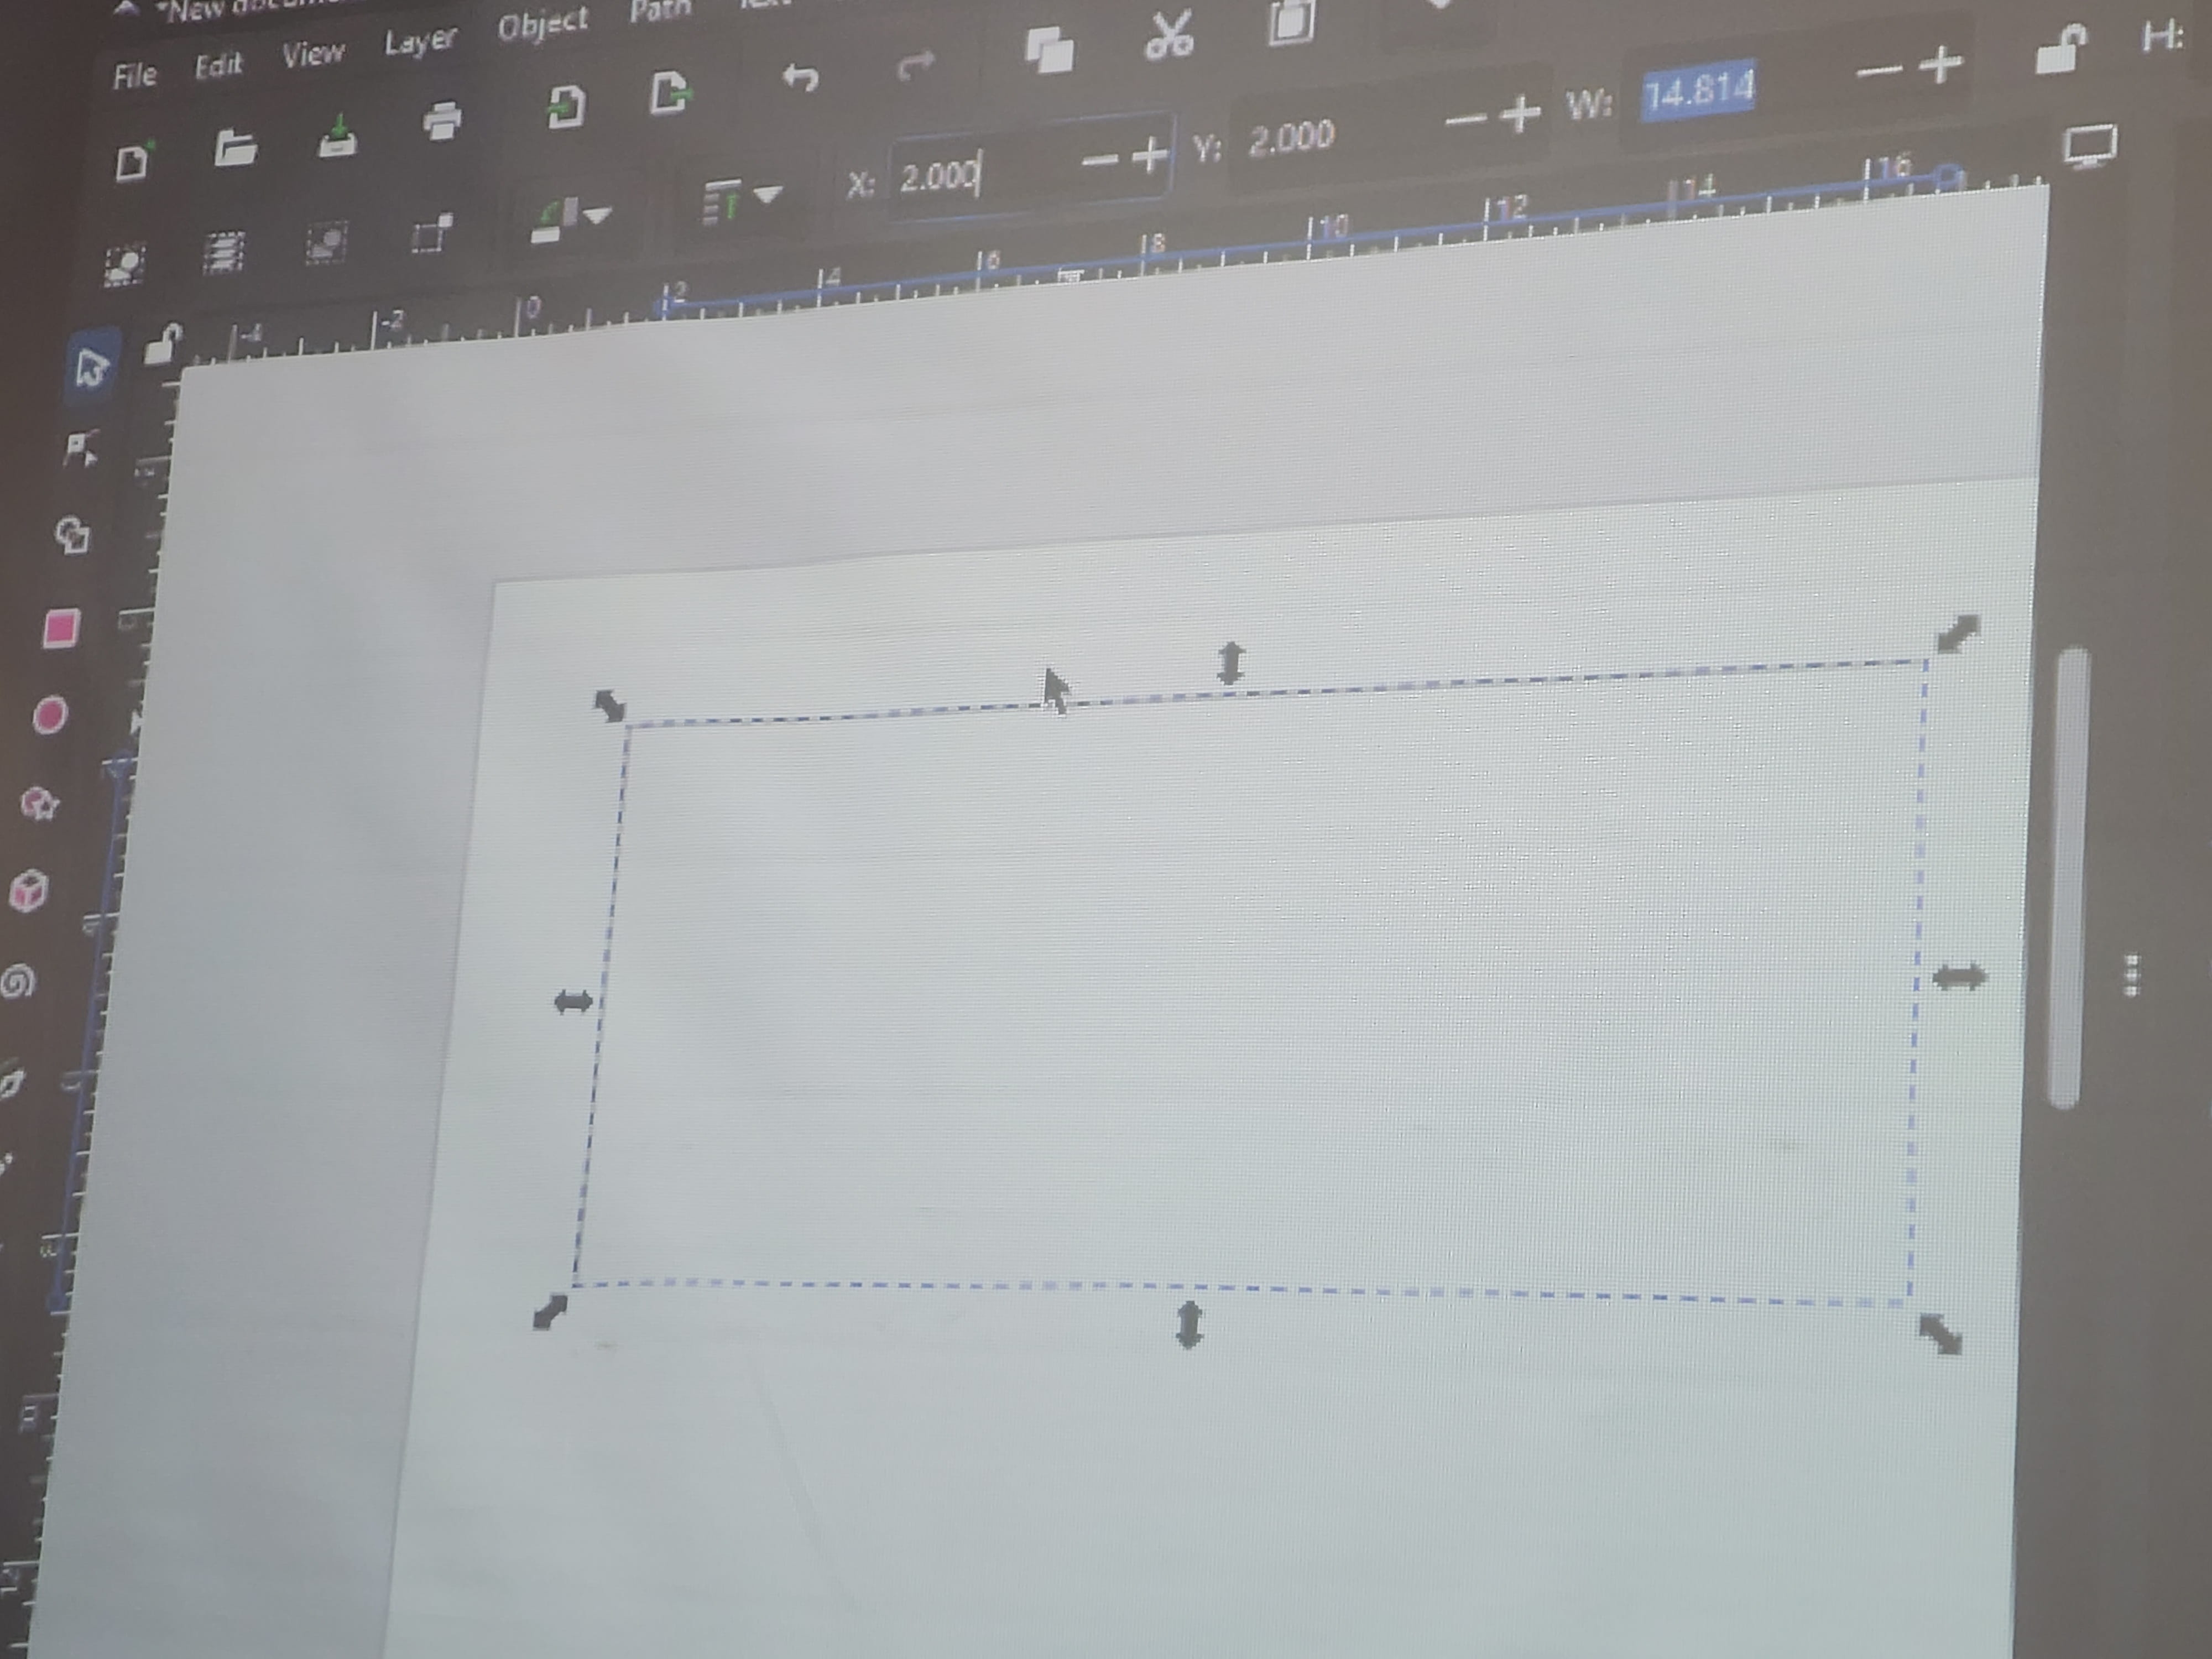Expand the rotate/flip dropdown arrow
The width and height of the screenshot is (2212, 1659).
pos(597,214)
